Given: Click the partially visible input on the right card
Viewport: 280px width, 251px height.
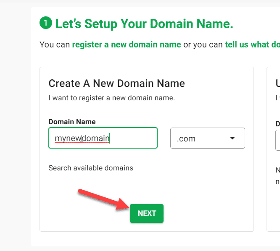Looking at the screenshot, I should click(277, 140).
